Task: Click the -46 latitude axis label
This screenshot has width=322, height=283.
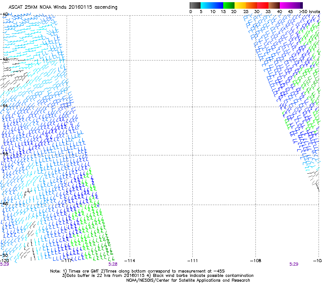Action: [x=4, y=154]
